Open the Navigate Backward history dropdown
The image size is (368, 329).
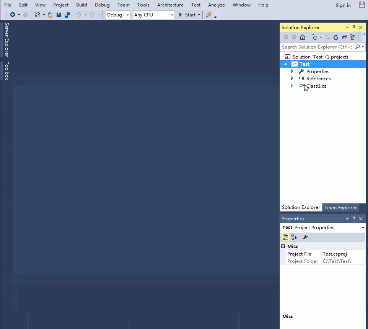(19, 15)
